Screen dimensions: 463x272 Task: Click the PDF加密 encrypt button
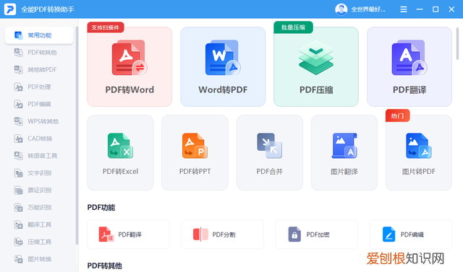tap(317, 234)
